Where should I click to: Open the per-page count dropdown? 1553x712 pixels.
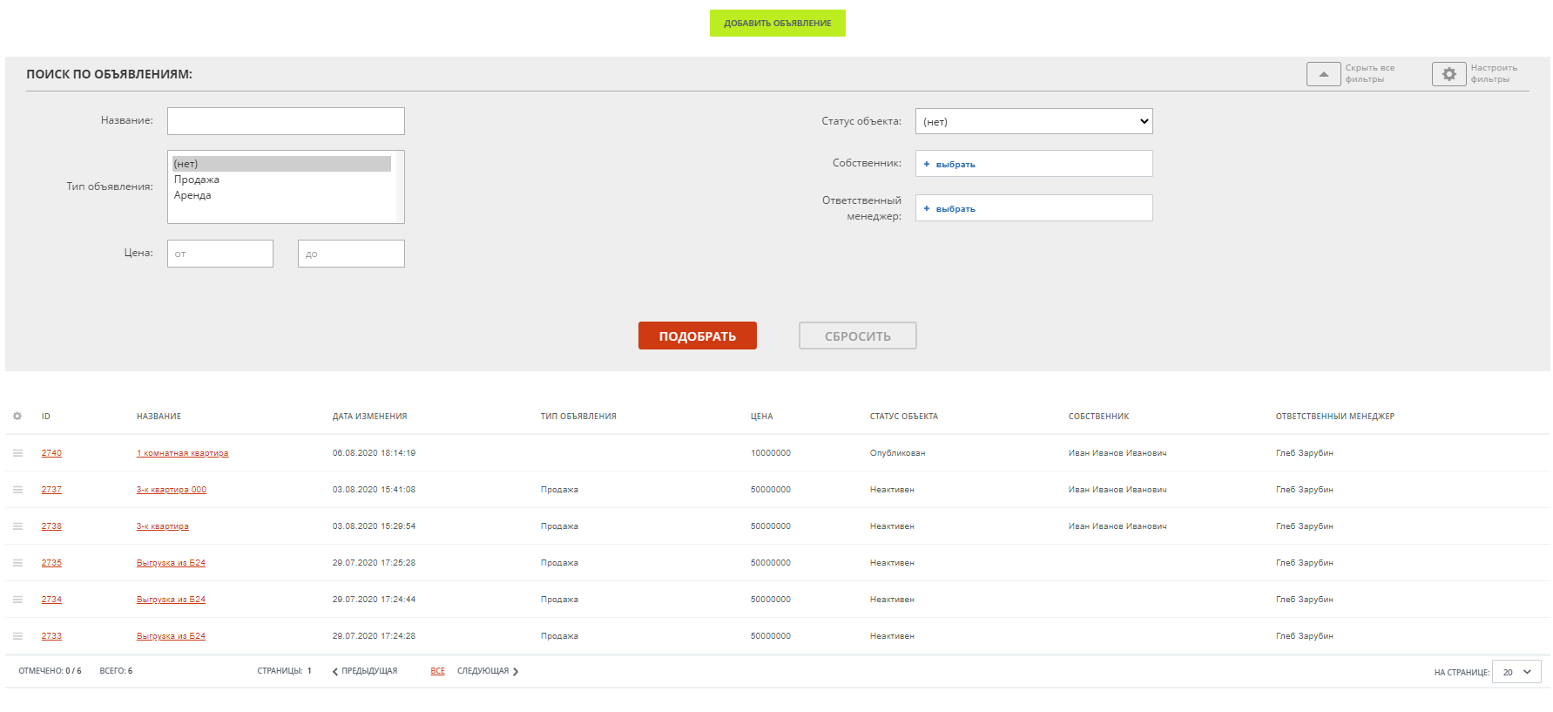pyautogui.click(x=1516, y=672)
